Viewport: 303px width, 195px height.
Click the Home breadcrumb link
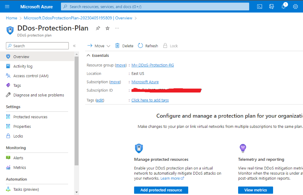[x=12, y=18]
